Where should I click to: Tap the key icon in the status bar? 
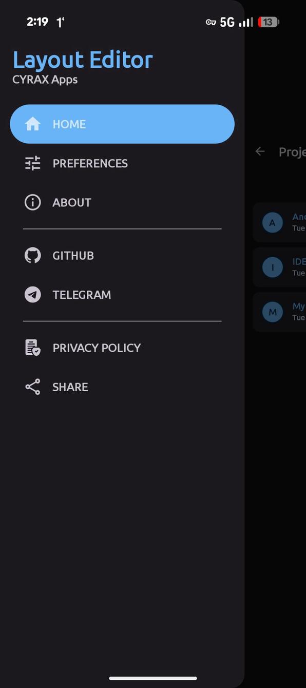(210, 22)
